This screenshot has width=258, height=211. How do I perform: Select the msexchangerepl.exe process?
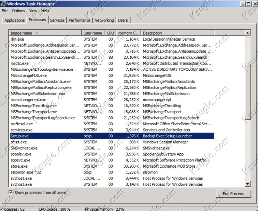tap(112, 100)
